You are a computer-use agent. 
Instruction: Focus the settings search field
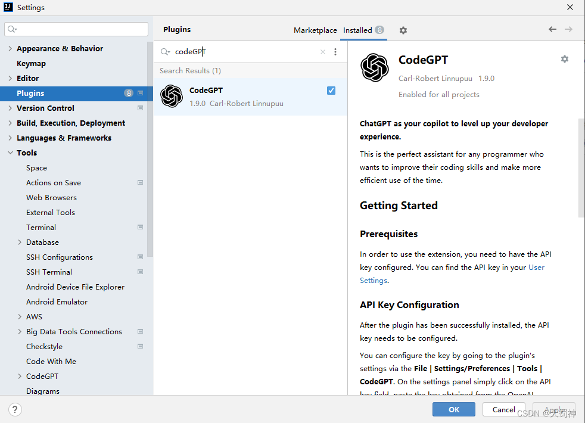[x=76, y=29]
